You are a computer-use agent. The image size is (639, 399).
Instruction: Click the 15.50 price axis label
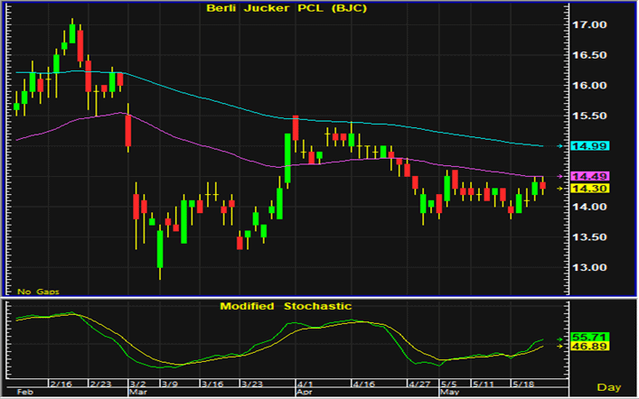coord(589,116)
